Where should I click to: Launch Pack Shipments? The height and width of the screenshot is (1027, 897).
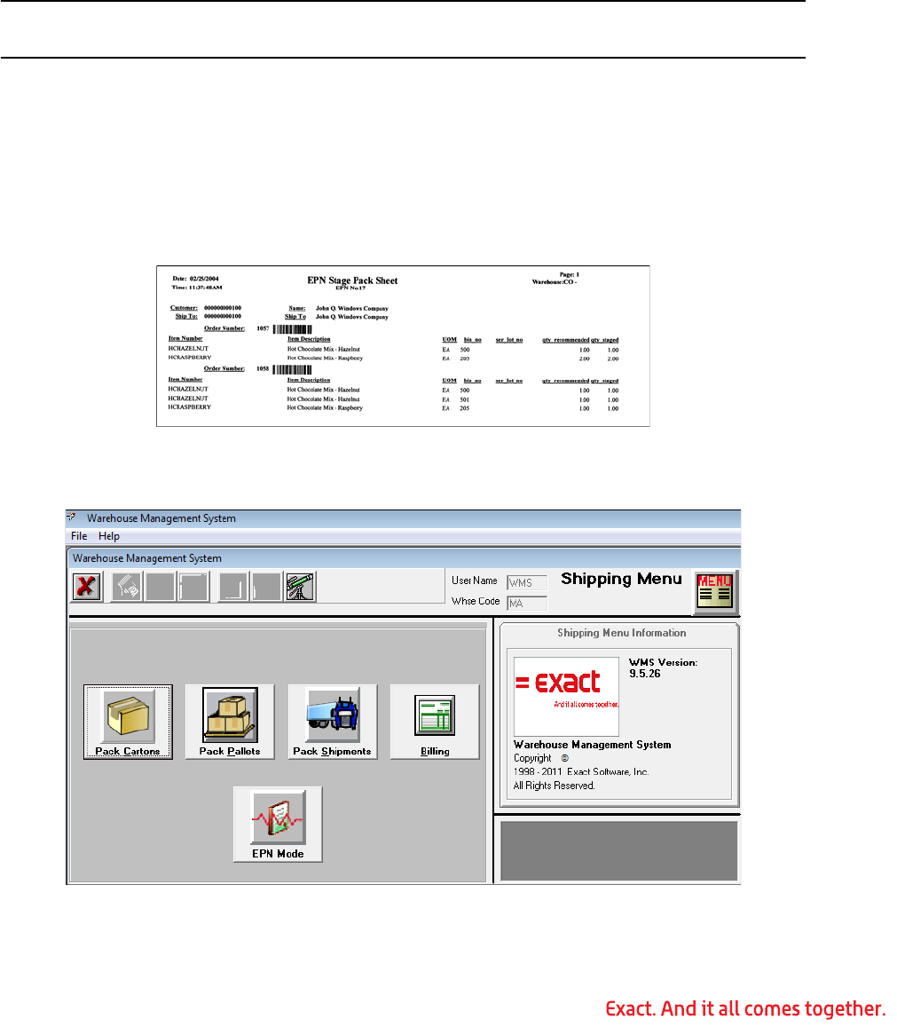click(333, 722)
